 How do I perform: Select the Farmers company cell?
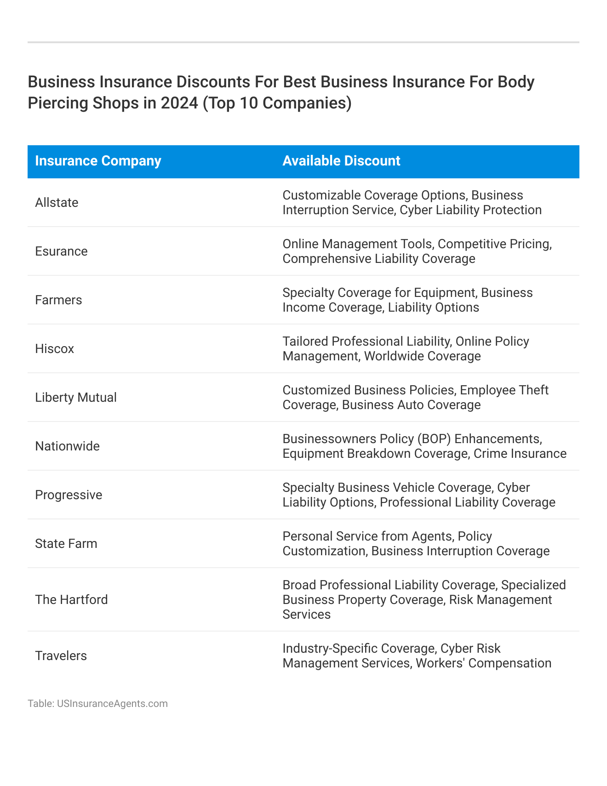[58, 300]
